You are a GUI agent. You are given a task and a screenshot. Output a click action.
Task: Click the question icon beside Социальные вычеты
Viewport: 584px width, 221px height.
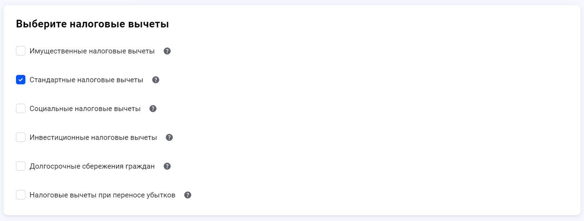153,108
